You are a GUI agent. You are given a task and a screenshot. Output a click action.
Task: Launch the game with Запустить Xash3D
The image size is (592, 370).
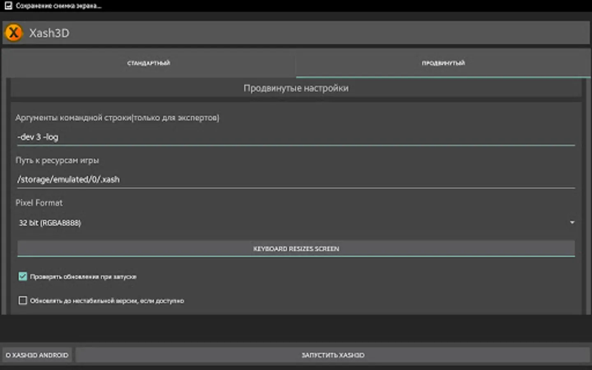pyautogui.click(x=333, y=355)
